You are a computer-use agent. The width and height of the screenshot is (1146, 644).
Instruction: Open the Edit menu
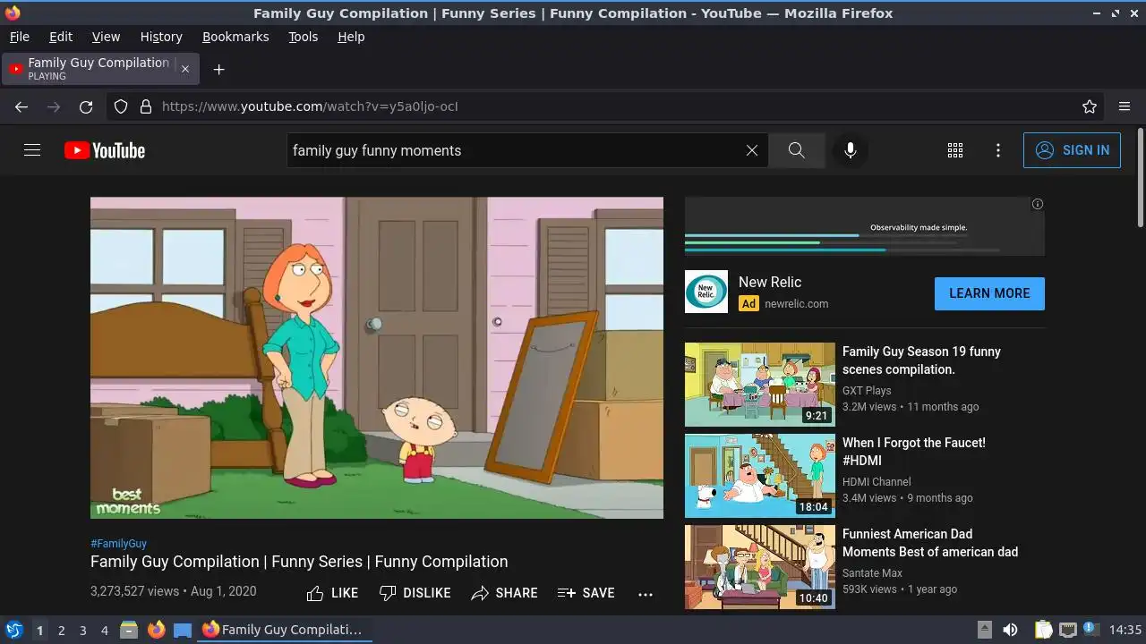61,37
